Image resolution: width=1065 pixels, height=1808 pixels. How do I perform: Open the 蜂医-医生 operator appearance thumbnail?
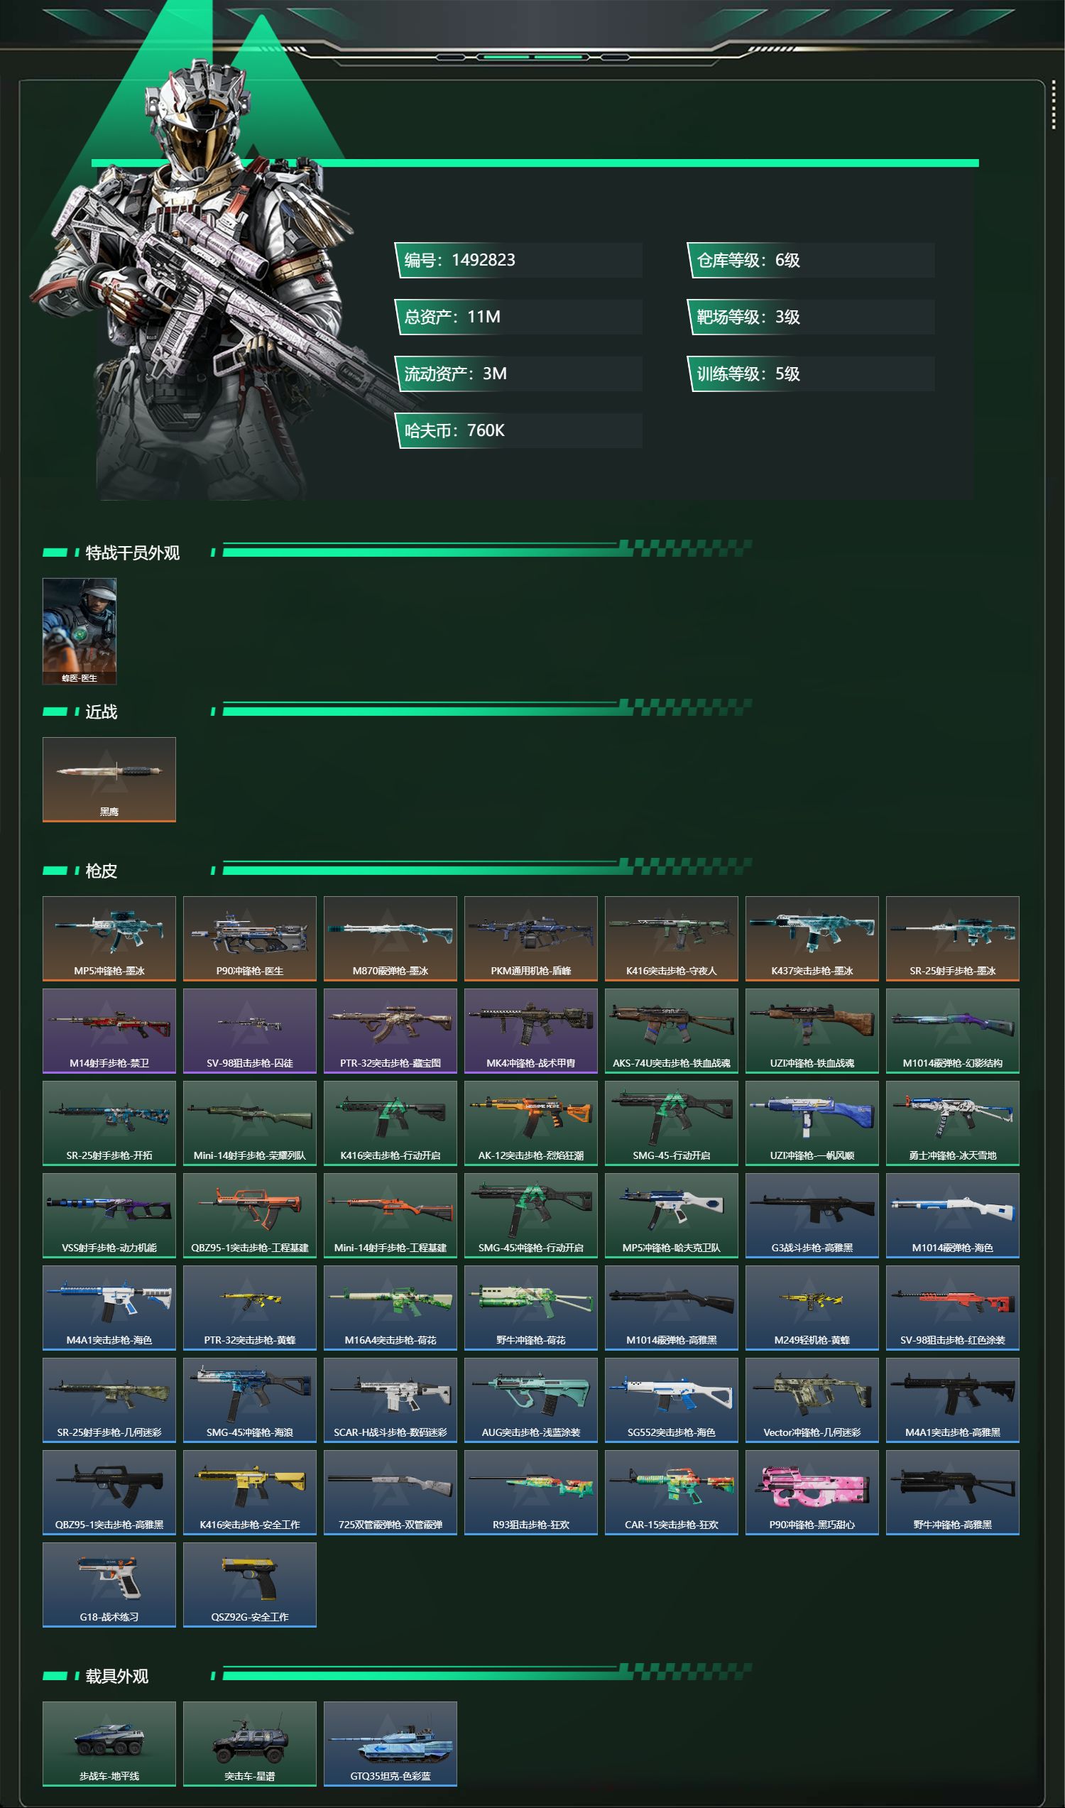[80, 631]
